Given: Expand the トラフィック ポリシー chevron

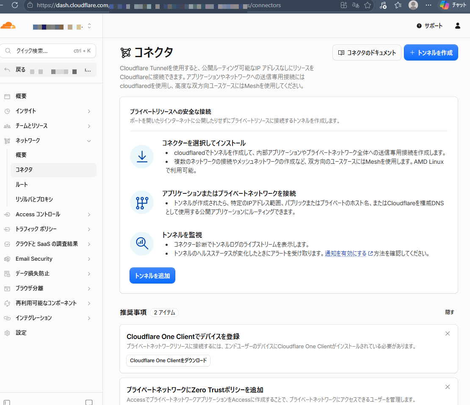Looking at the screenshot, I should [x=89, y=229].
